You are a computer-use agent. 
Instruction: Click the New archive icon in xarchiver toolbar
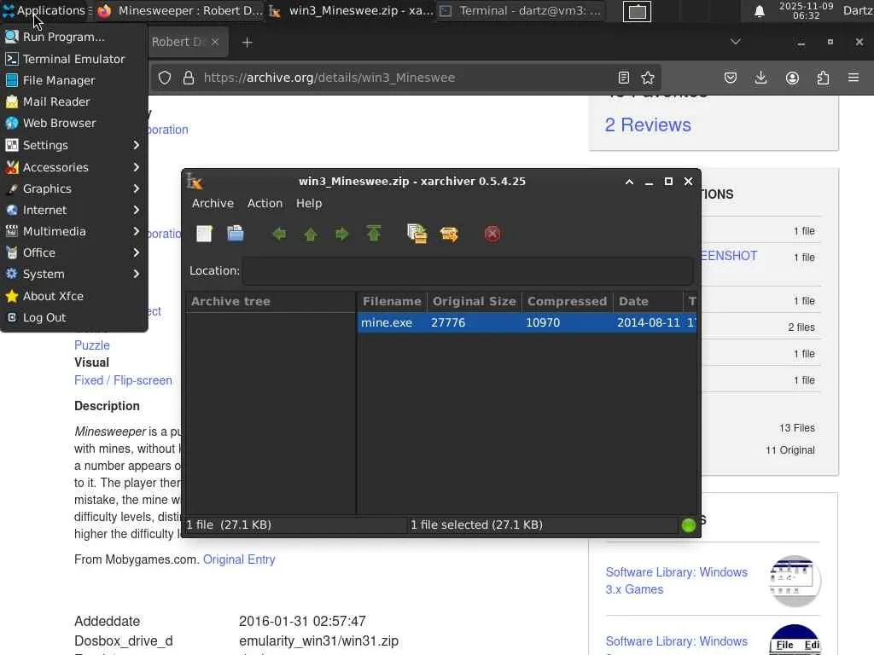(204, 234)
